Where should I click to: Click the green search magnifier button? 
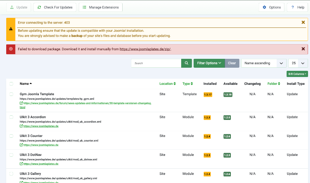click(187, 63)
